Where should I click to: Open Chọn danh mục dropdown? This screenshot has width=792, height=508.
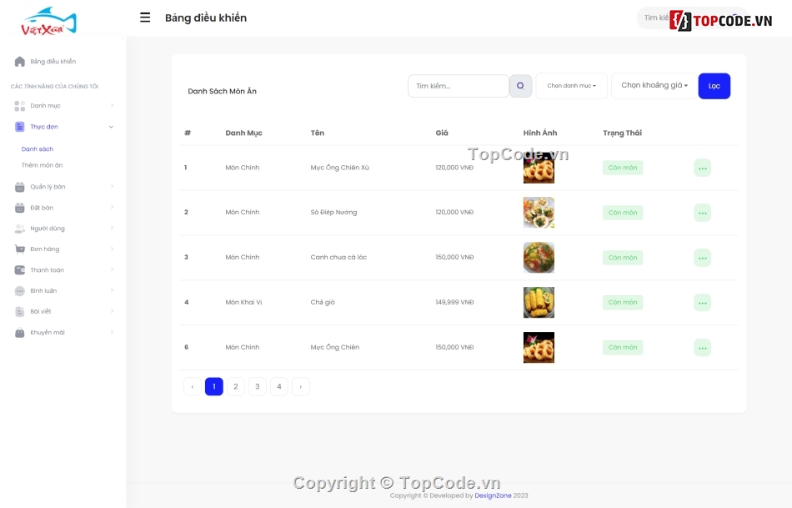571,86
